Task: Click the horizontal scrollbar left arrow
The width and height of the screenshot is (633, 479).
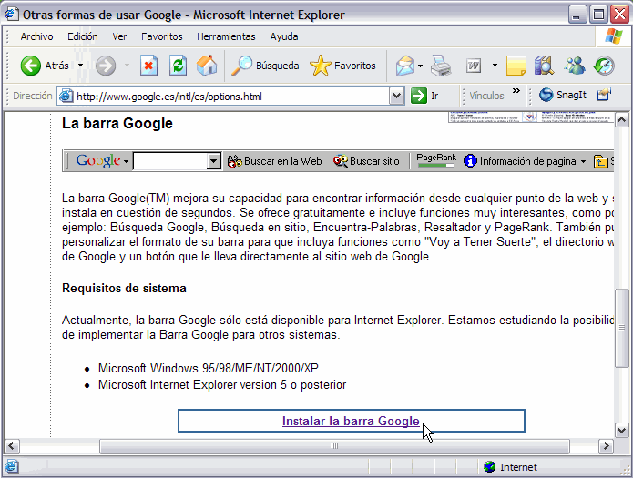Action: coord(12,446)
